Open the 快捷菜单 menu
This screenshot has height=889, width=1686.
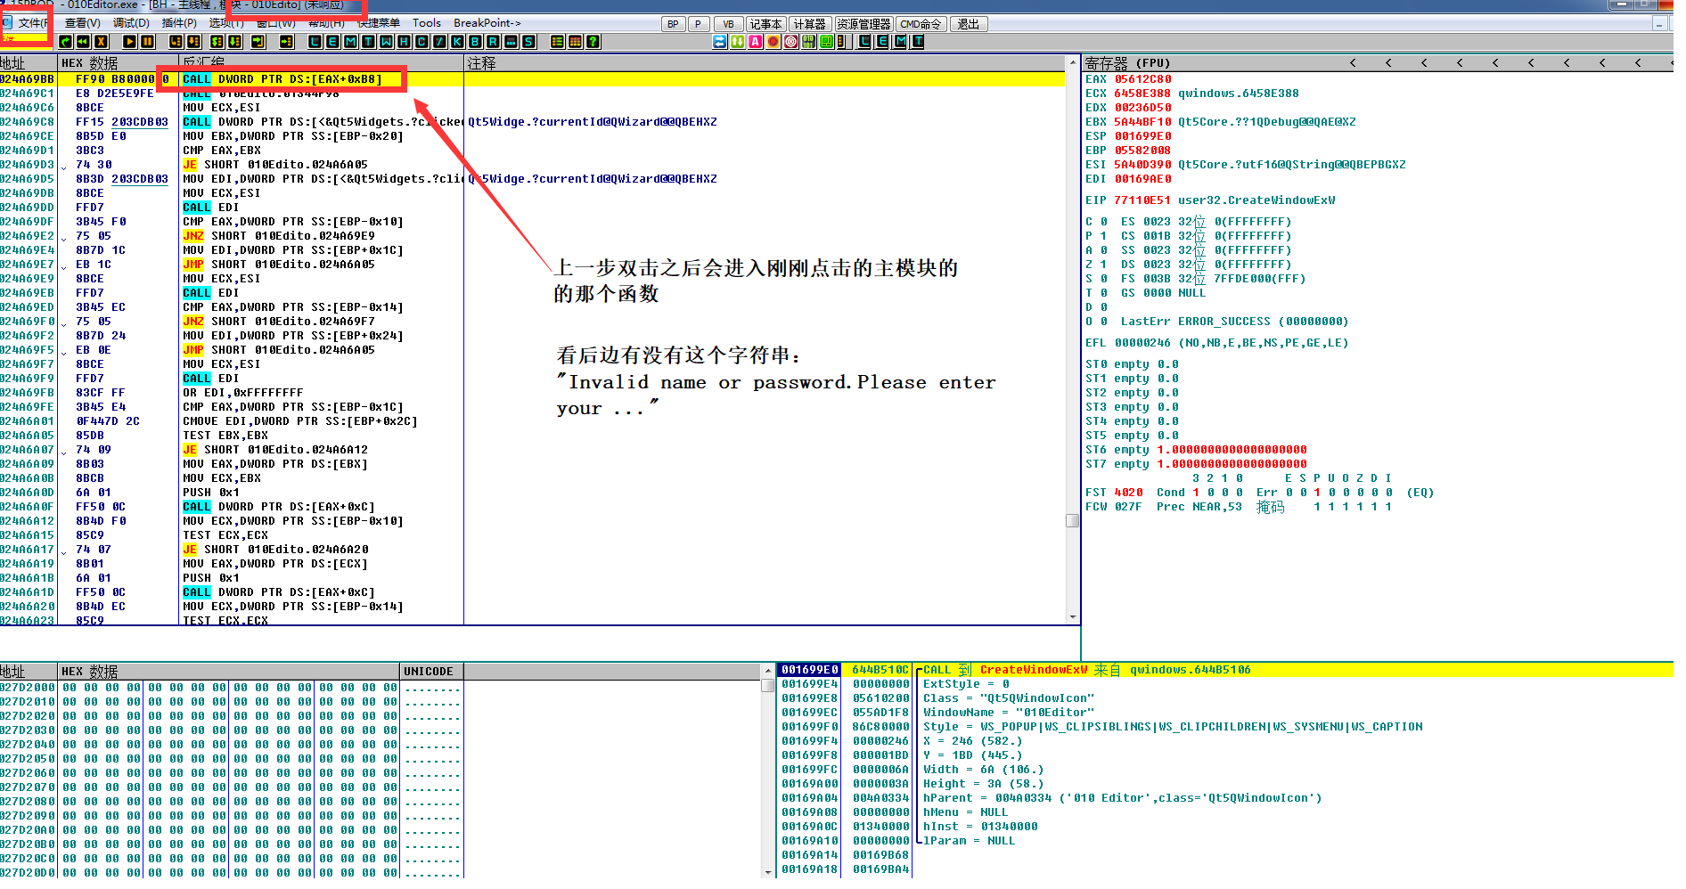coord(379,23)
